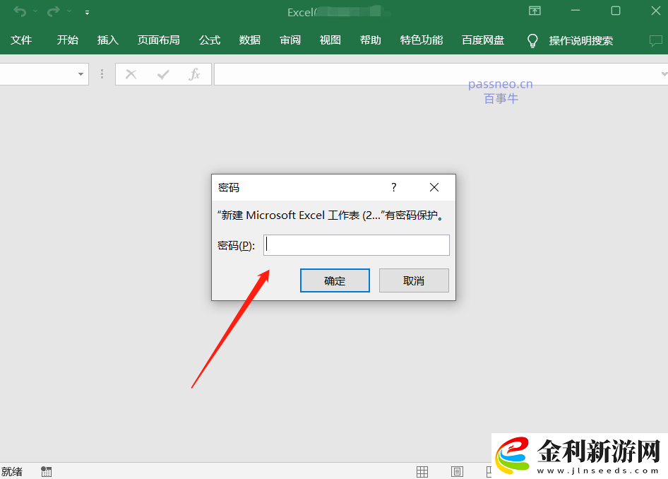Open the 文件 menu
This screenshot has width=668, height=479.
coord(21,40)
